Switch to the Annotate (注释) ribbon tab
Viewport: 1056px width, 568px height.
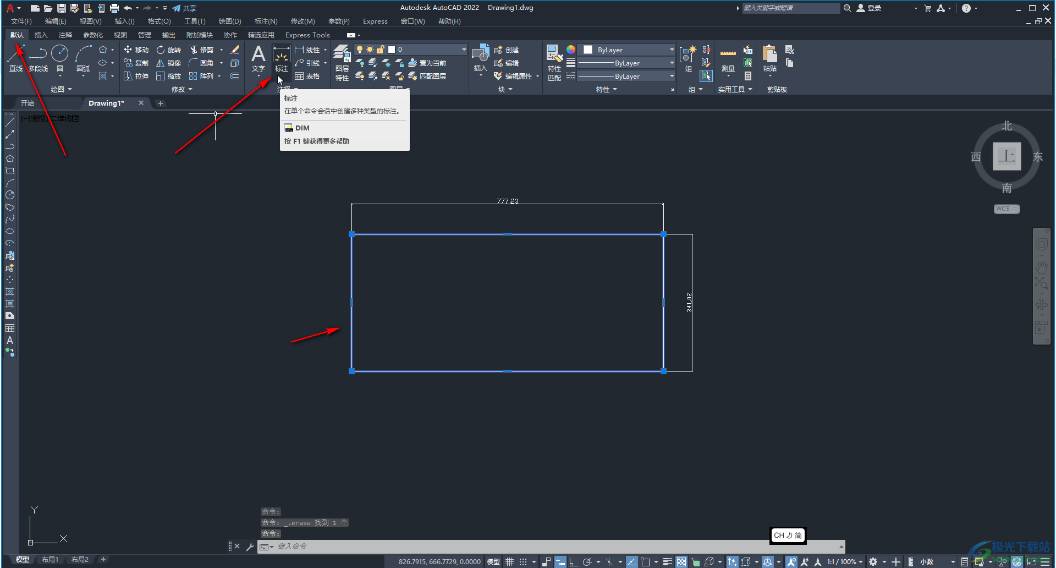point(65,35)
